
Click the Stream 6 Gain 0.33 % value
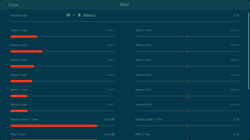tap(111, 105)
